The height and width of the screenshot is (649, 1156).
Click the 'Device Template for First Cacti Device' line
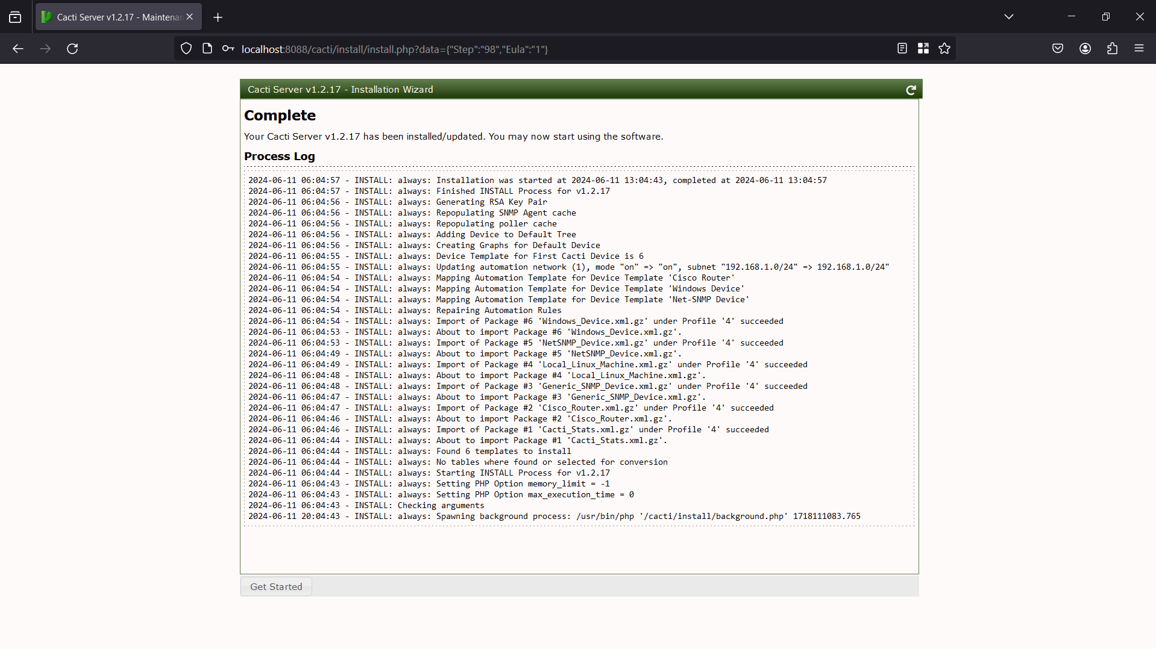tap(446, 256)
